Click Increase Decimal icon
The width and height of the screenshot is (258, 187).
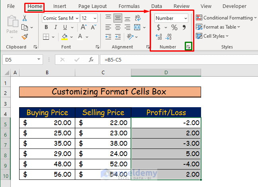(159, 37)
